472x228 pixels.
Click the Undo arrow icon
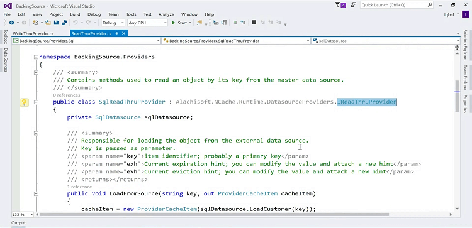pos(75,23)
